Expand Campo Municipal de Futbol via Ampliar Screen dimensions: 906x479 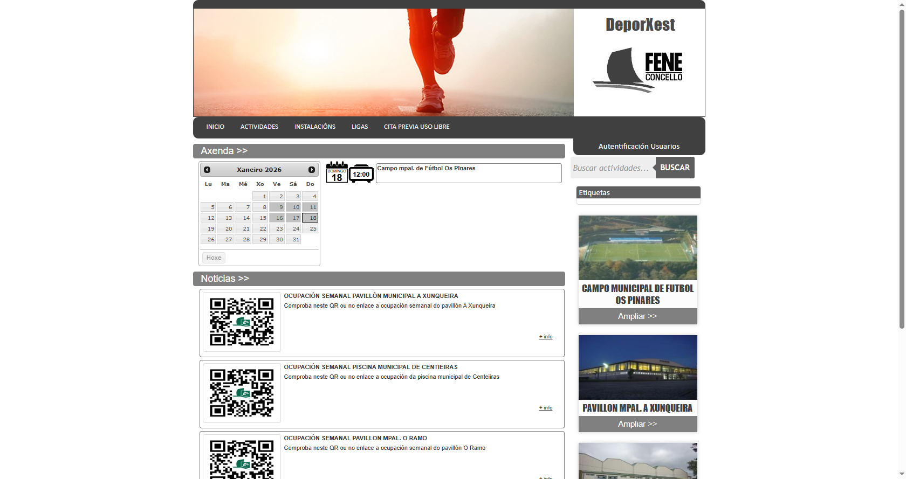click(x=637, y=316)
